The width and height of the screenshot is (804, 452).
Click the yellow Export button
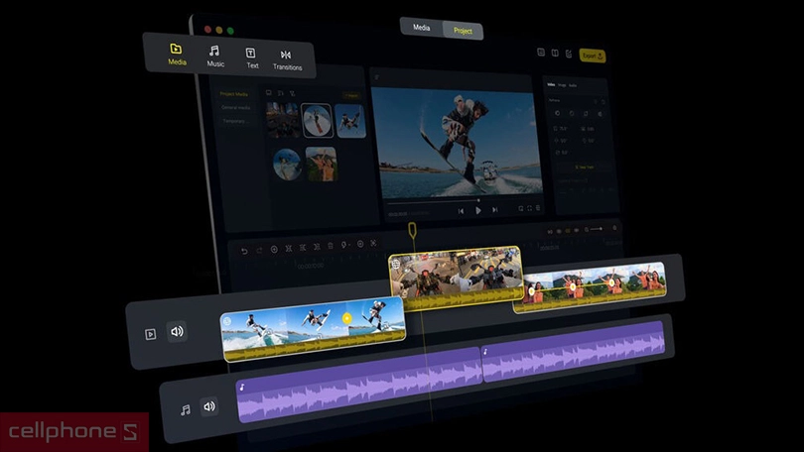coord(593,56)
